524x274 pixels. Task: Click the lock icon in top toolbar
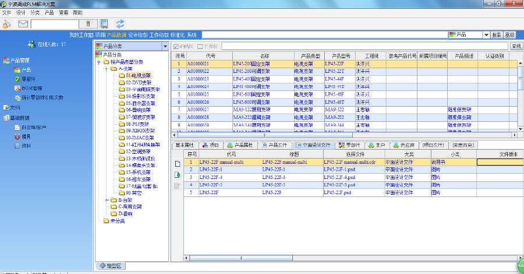(x=7, y=24)
